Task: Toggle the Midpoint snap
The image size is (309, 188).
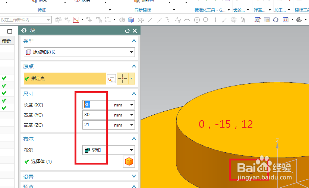Action: [x=159, y=20]
